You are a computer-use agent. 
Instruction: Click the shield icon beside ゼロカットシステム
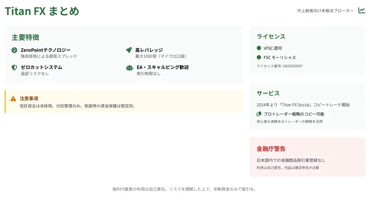pos(14,67)
